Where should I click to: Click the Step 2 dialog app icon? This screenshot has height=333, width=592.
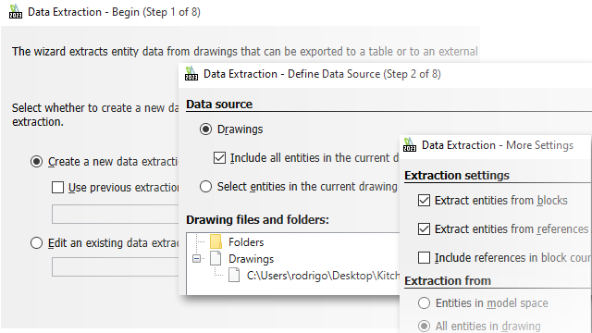pos(191,73)
